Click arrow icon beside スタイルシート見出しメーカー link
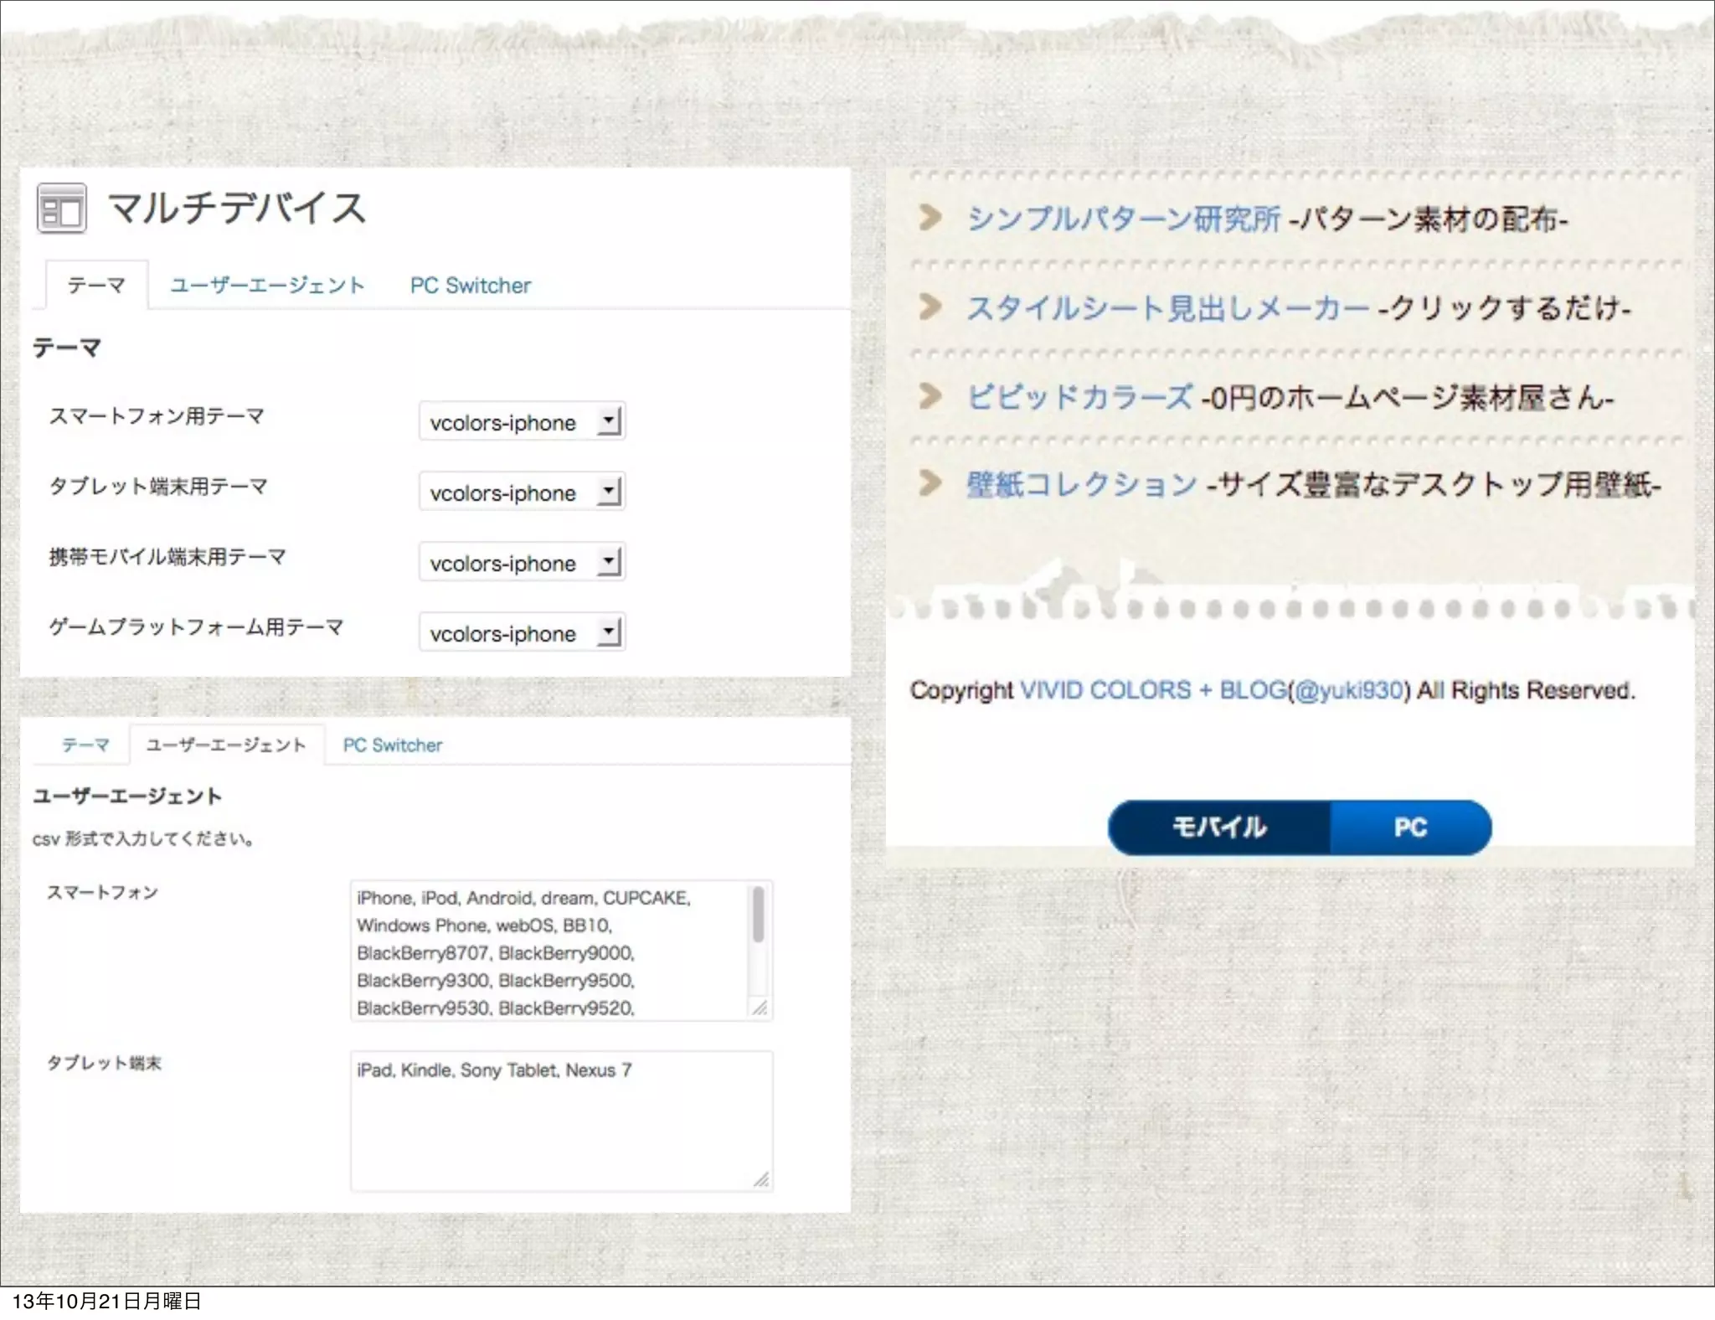Image resolution: width=1715 pixels, height=1320 pixels. tap(930, 307)
